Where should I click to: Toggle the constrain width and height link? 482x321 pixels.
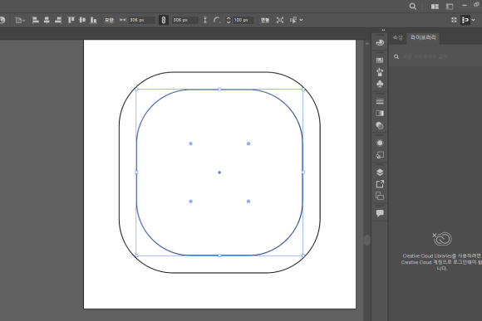tap(164, 20)
